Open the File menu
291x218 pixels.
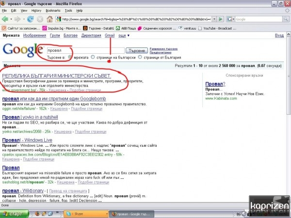coord(4,11)
